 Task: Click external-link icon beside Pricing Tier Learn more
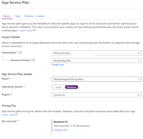pyautogui.click(x=16, y=115)
